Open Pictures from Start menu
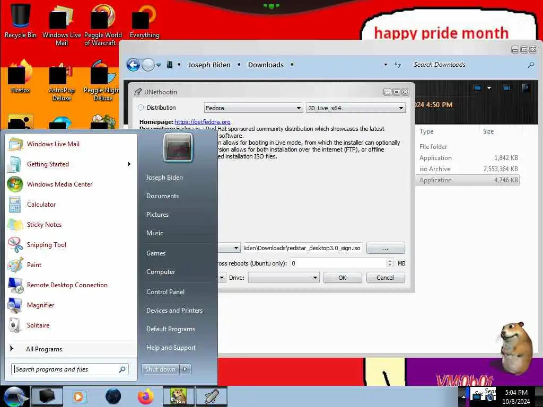 (x=157, y=215)
